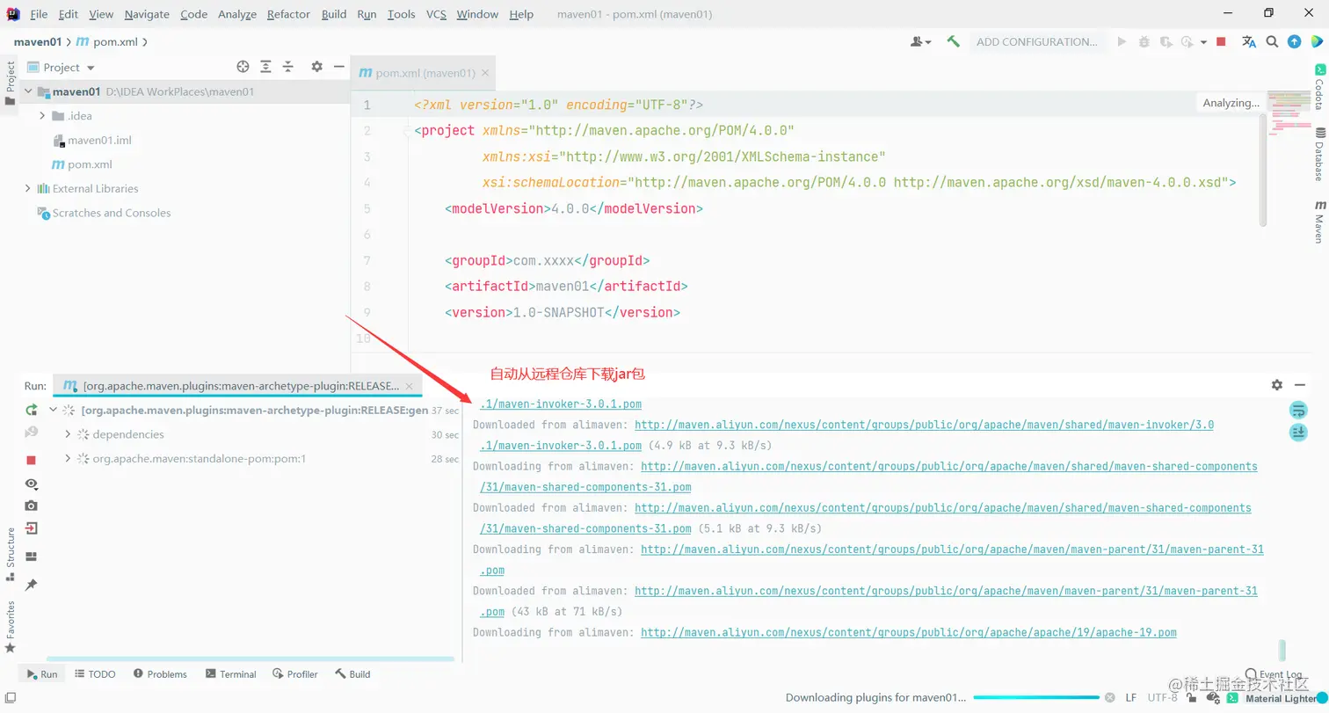Image resolution: width=1329 pixels, height=713 pixels.
Task: Open the apache-19.pom download link
Action: pos(908,632)
